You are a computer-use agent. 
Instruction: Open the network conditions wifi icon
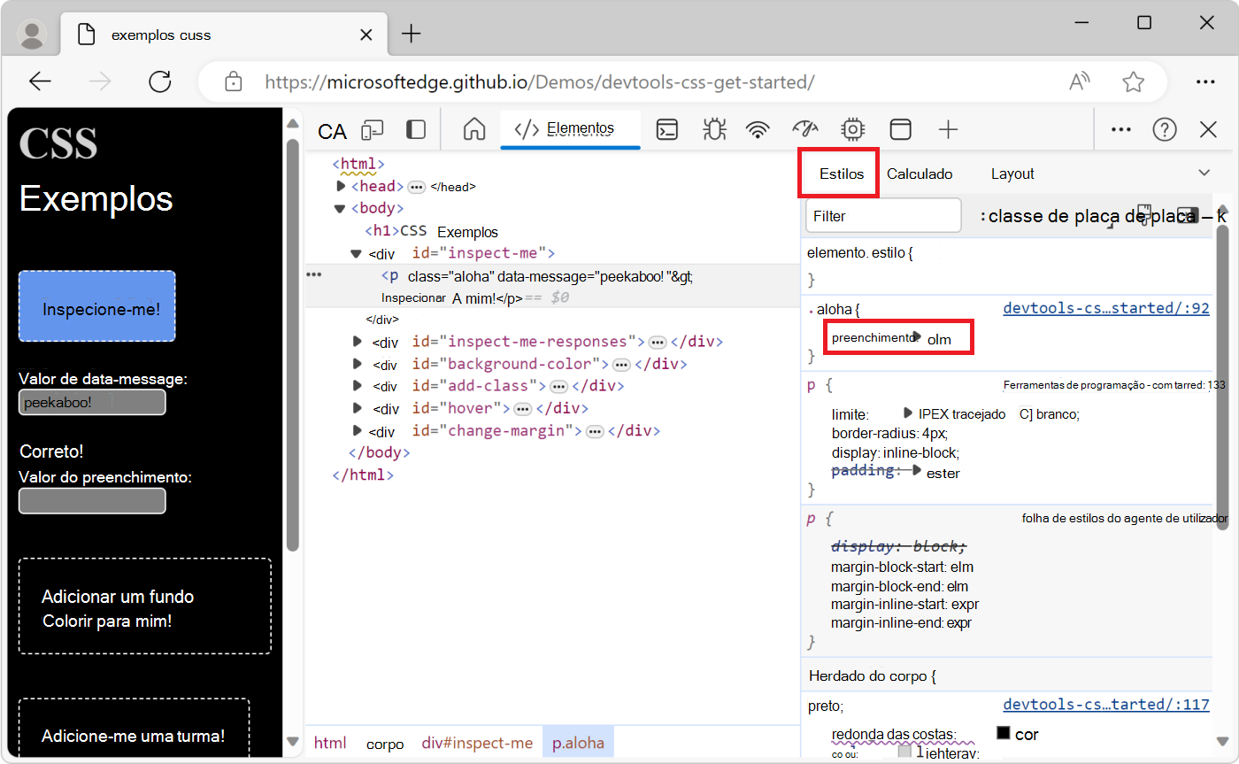758,129
